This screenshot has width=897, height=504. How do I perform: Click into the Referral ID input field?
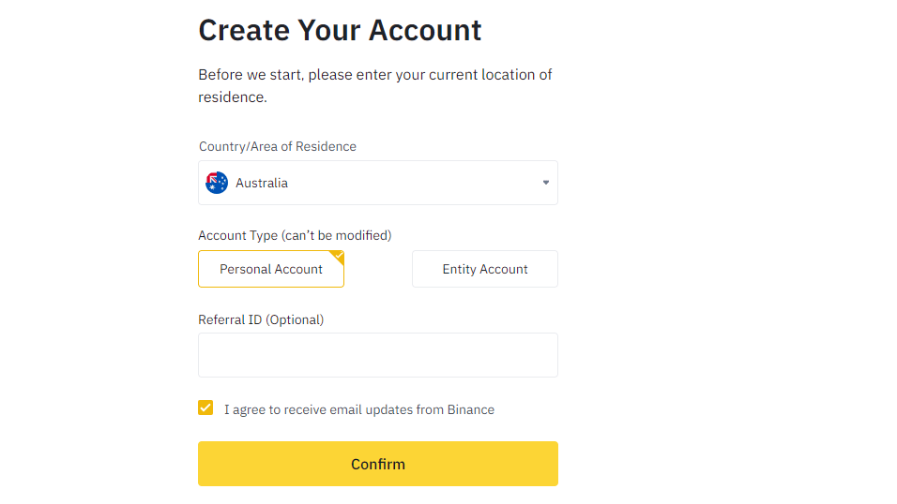(377, 355)
